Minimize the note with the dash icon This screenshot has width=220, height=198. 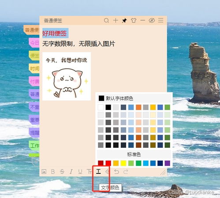pos(143,20)
